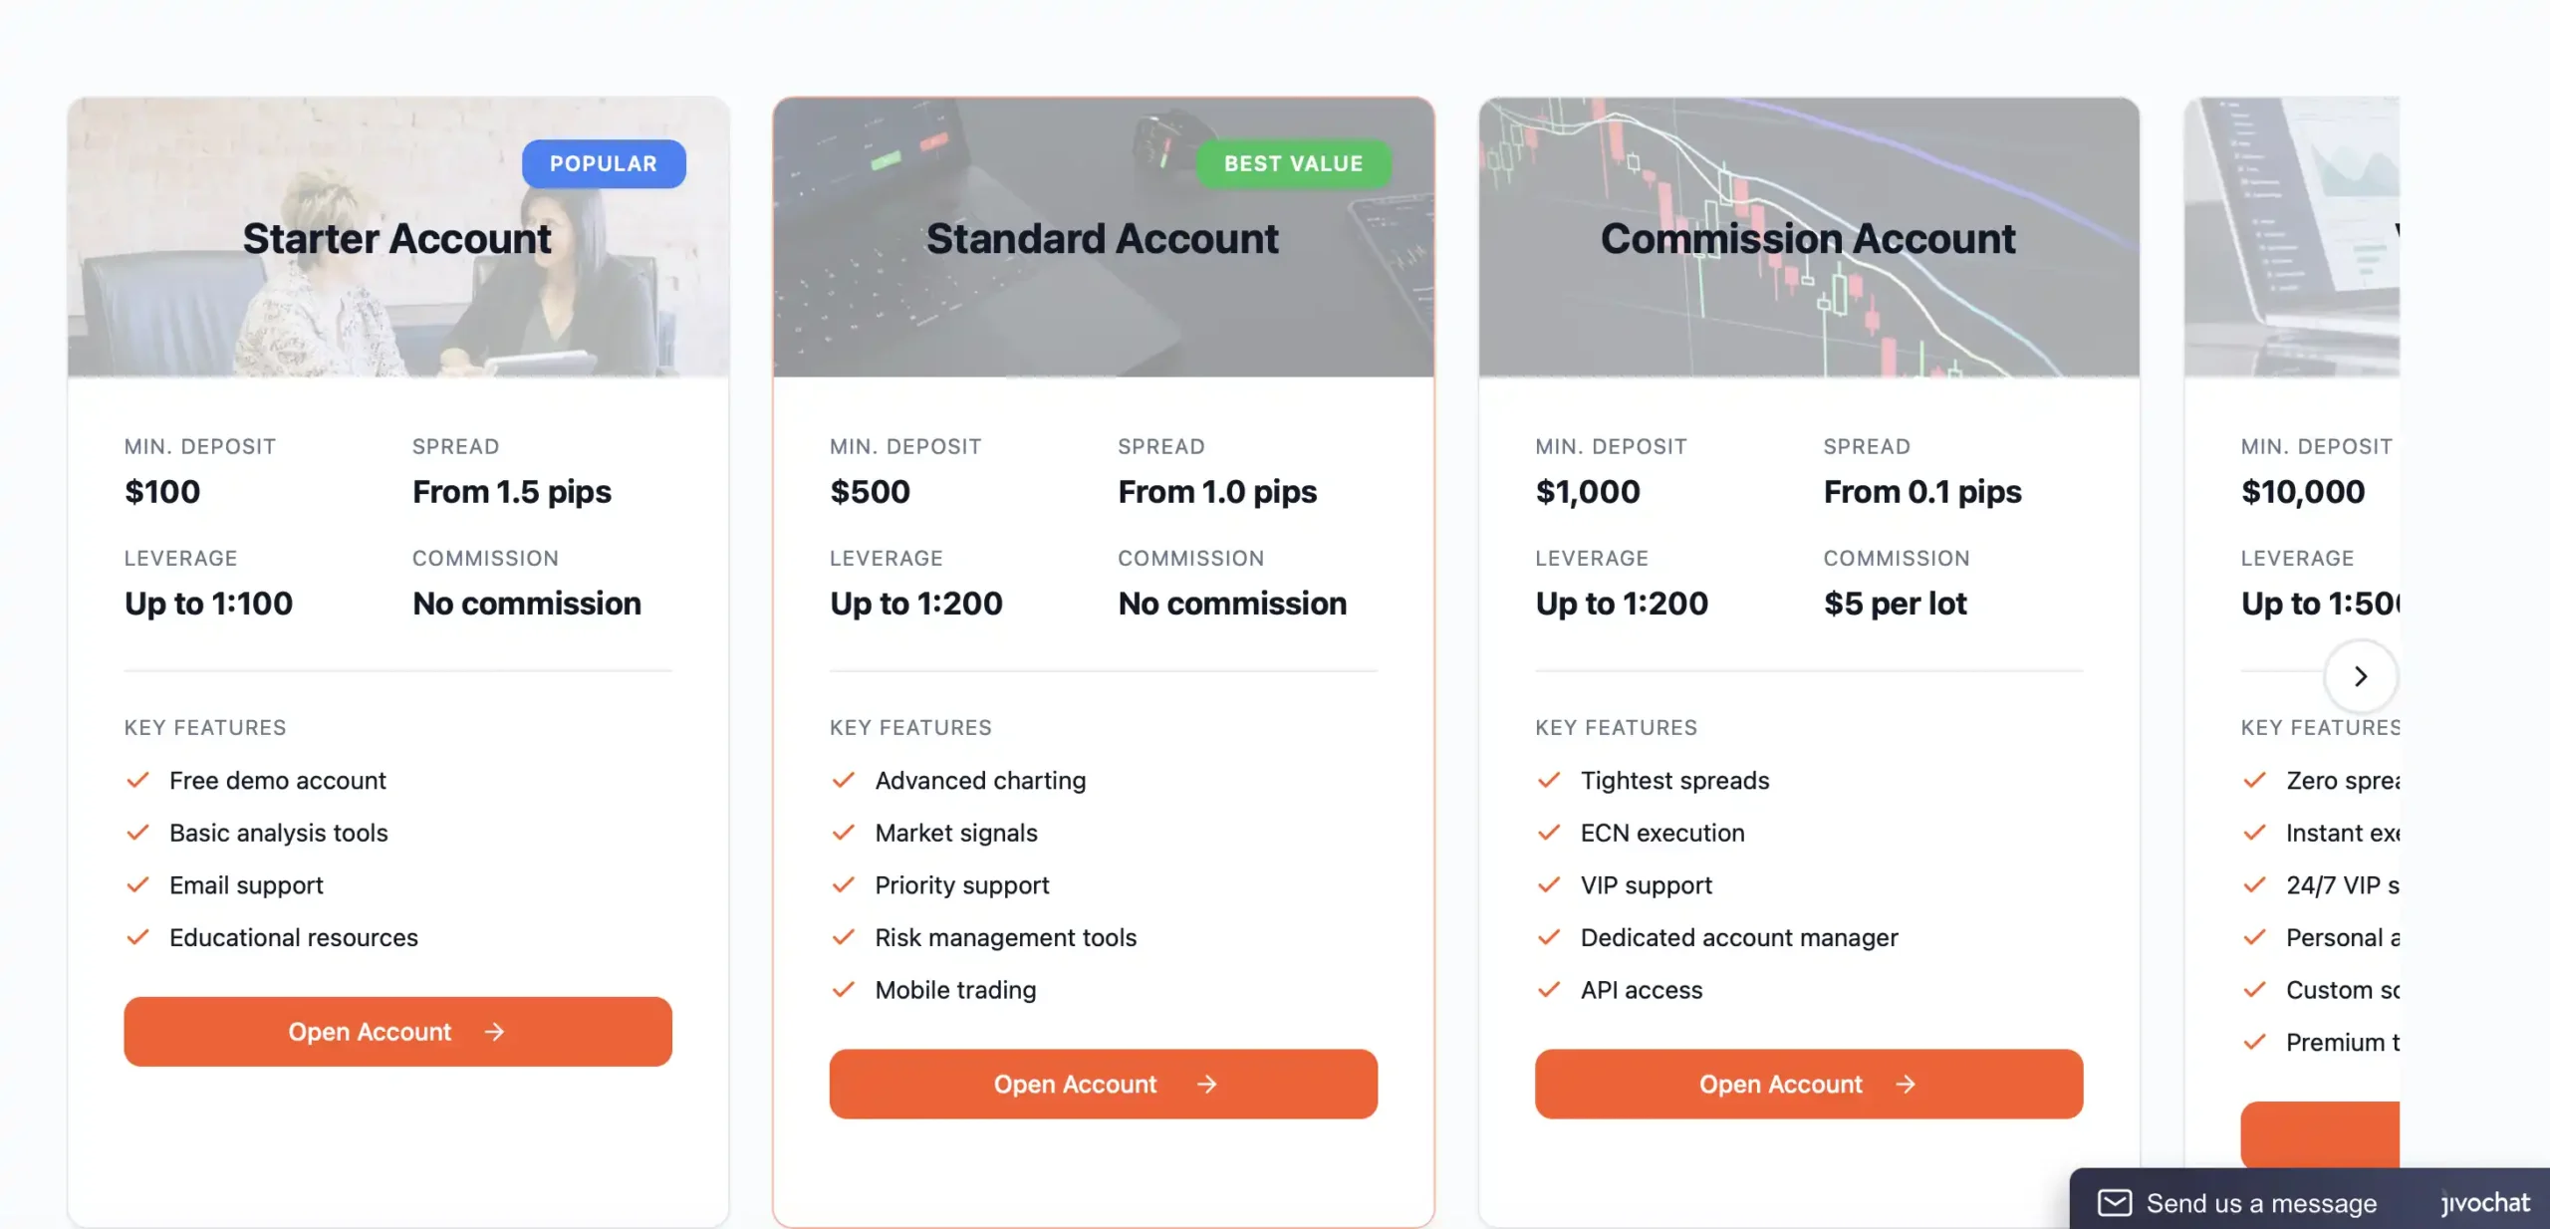
Task: Open a Starter Account via its button
Action: (397, 1032)
